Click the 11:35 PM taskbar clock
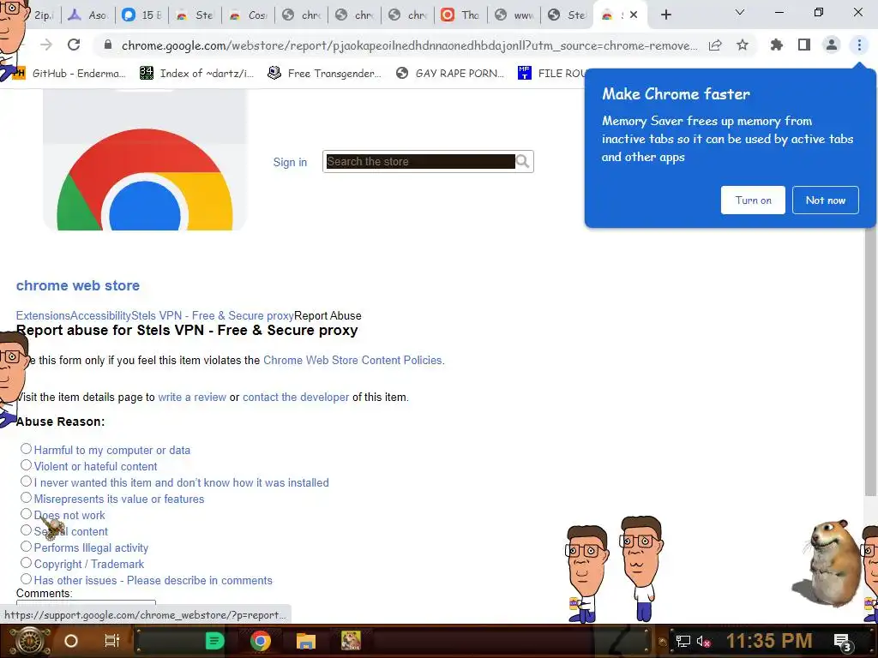This screenshot has width=878, height=658. [769, 641]
